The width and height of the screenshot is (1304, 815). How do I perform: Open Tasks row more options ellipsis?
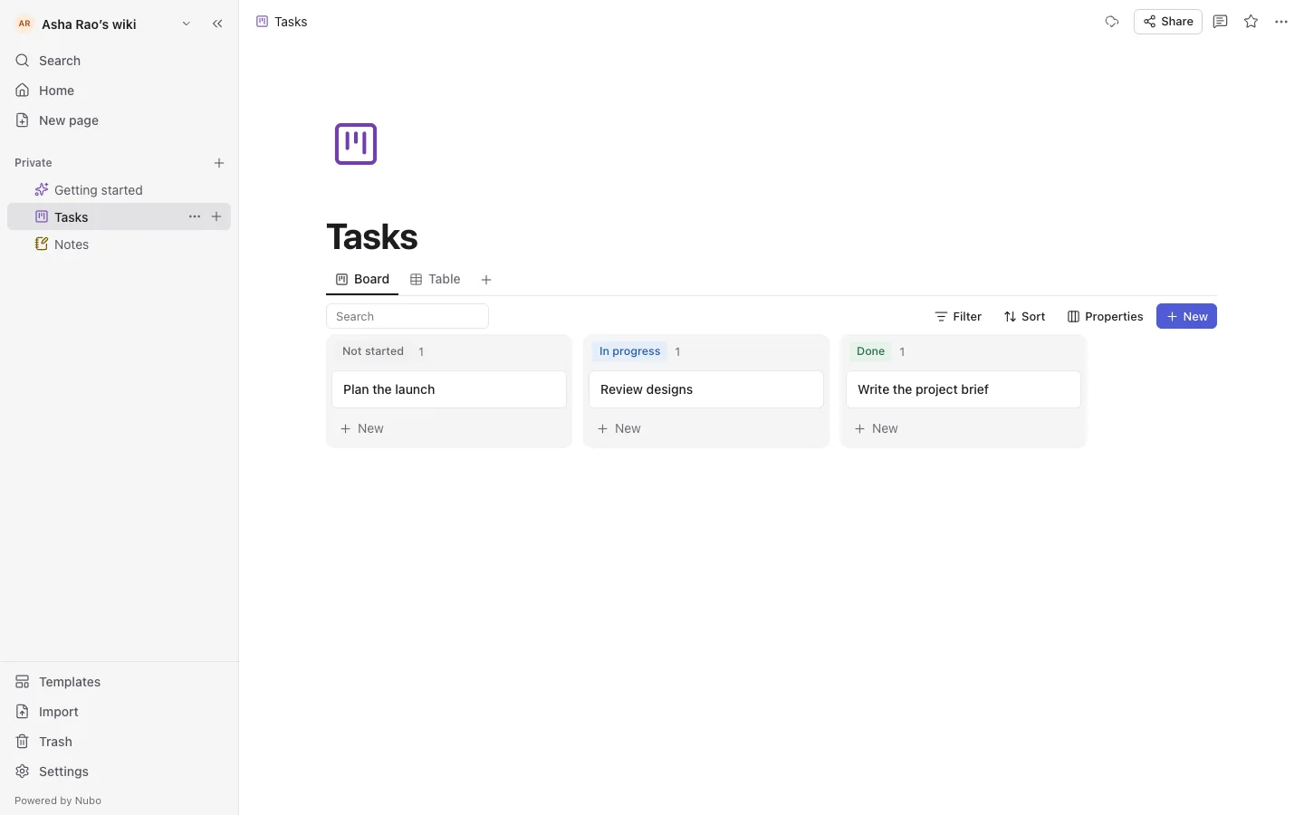click(195, 216)
